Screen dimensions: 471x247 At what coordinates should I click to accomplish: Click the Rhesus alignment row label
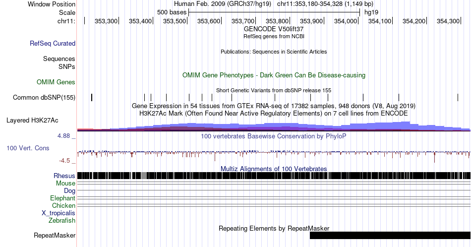pos(64,176)
